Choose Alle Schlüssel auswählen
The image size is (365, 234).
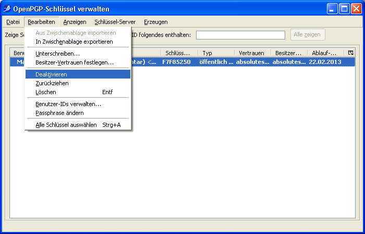pos(78,125)
